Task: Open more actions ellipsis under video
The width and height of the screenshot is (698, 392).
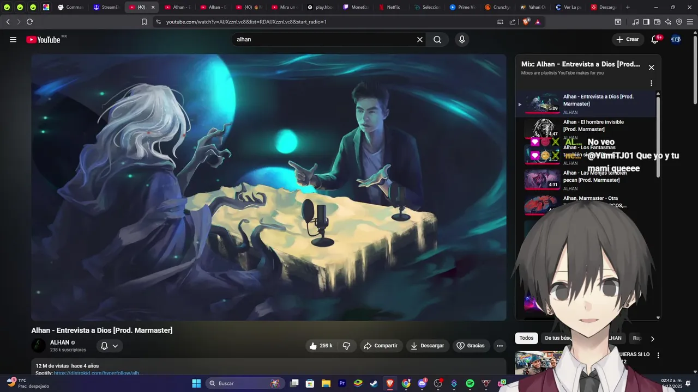Action: click(x=500, y=346)
